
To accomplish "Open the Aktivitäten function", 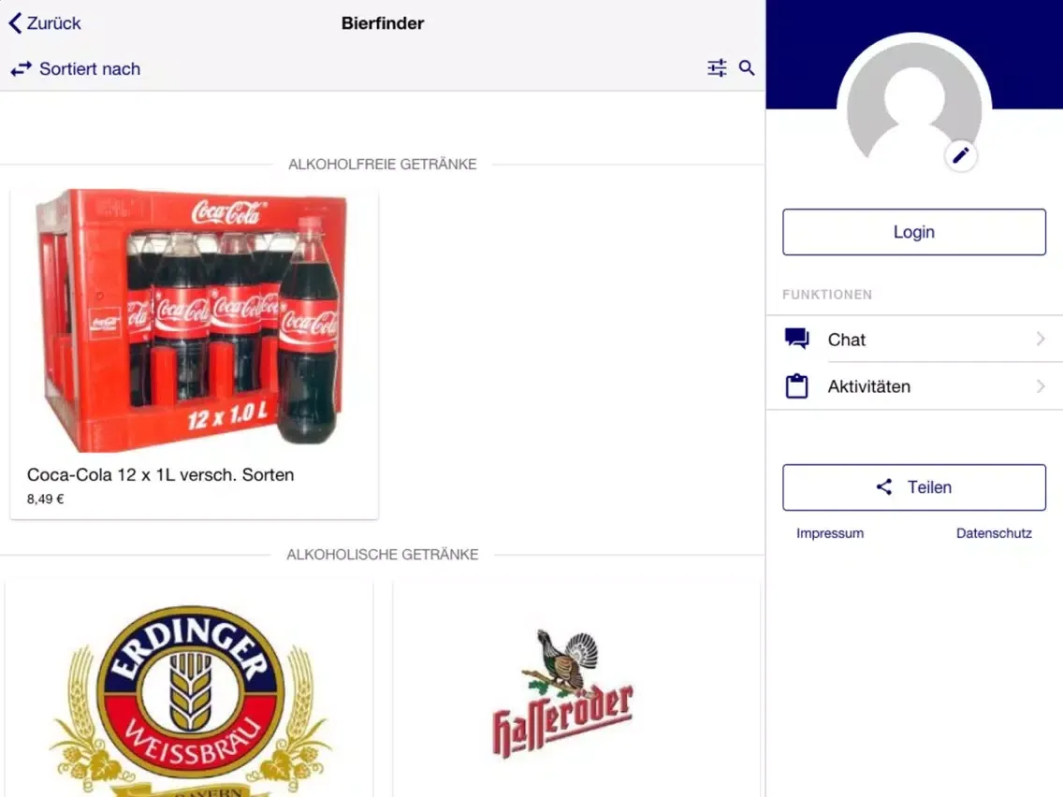I will (x=914, y=386).
